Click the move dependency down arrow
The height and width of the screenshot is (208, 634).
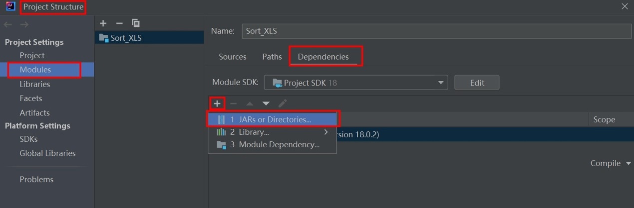click(x=266, y=104)
